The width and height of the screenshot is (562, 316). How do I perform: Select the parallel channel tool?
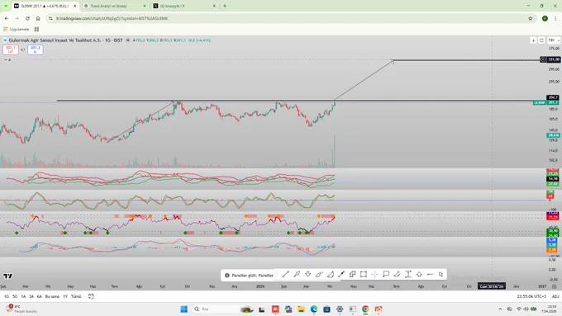pyautogui.click(x=397, y=275)
